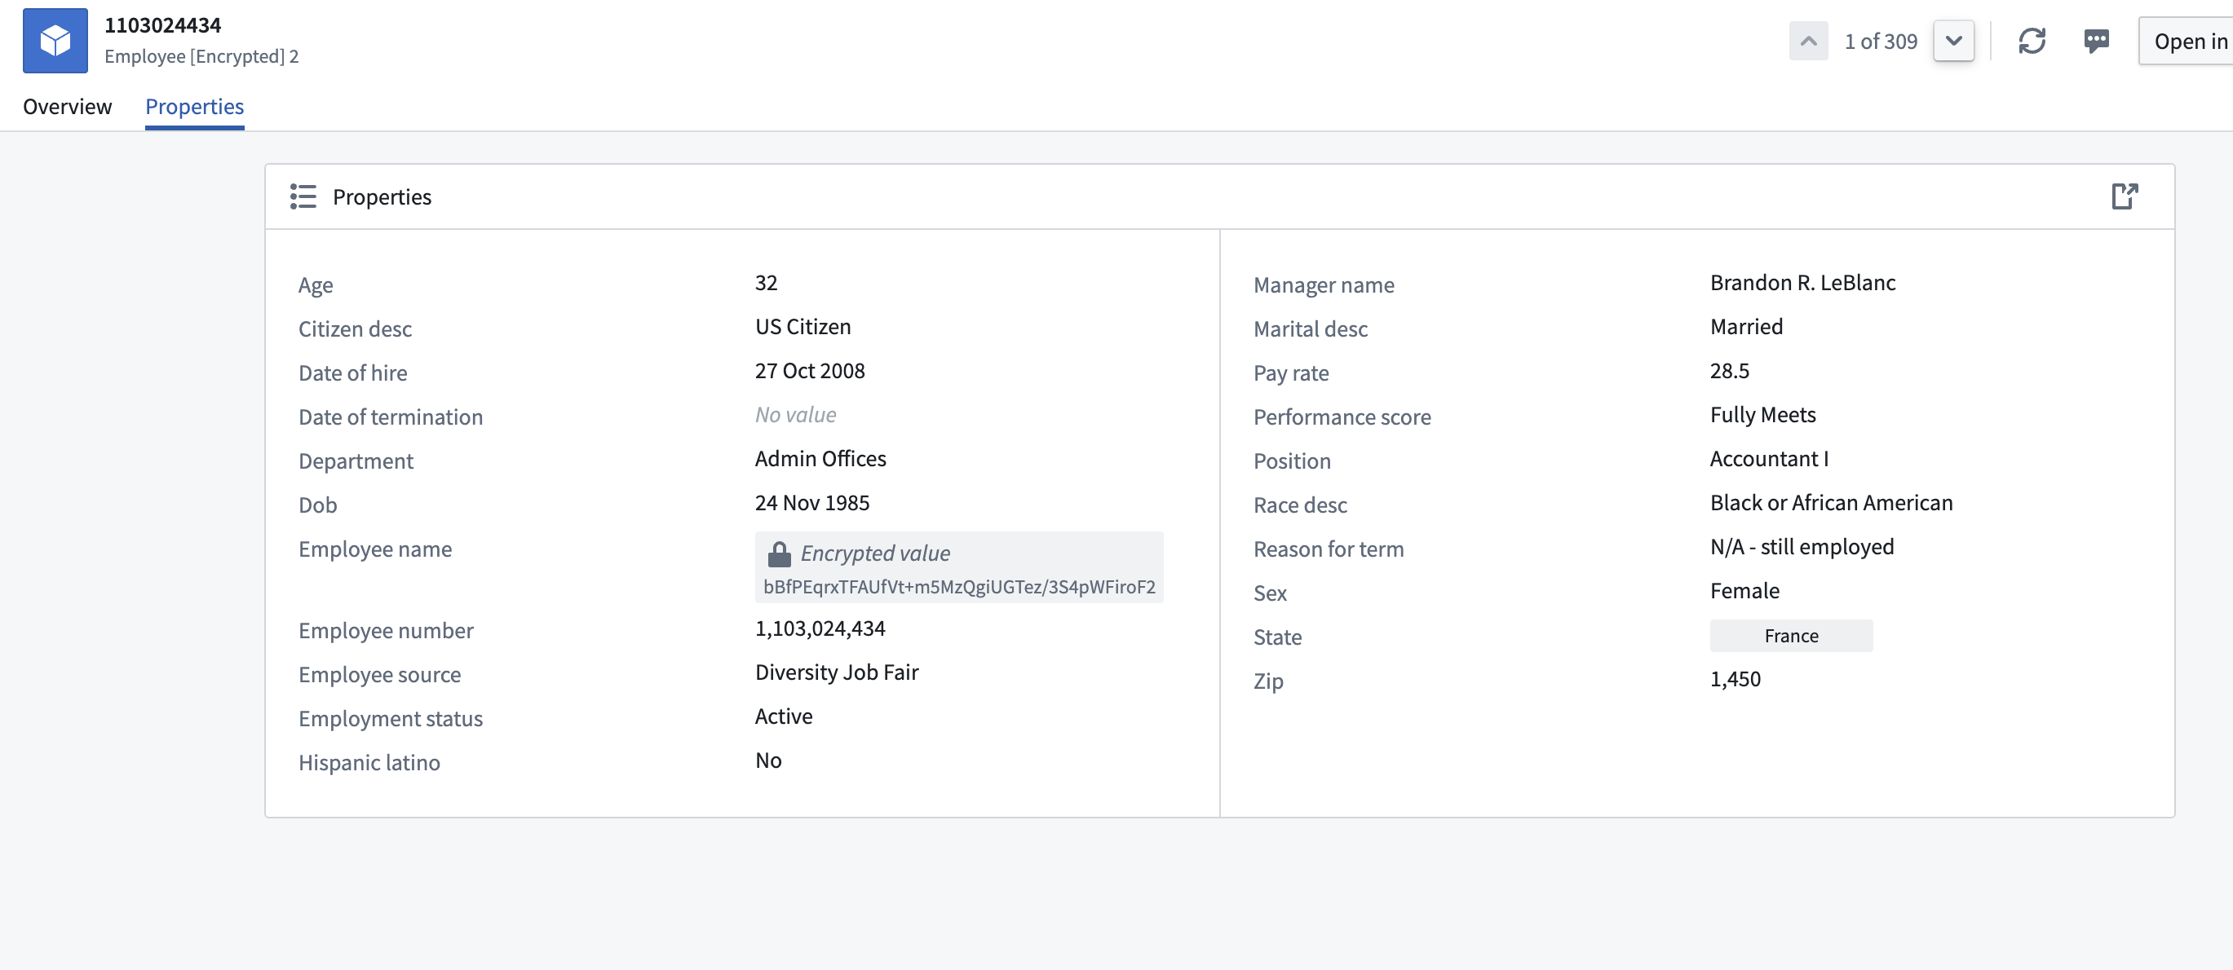This screenshot has width=2233, height=970.
Task: Click the Black or African American value
Action: 1831,503
